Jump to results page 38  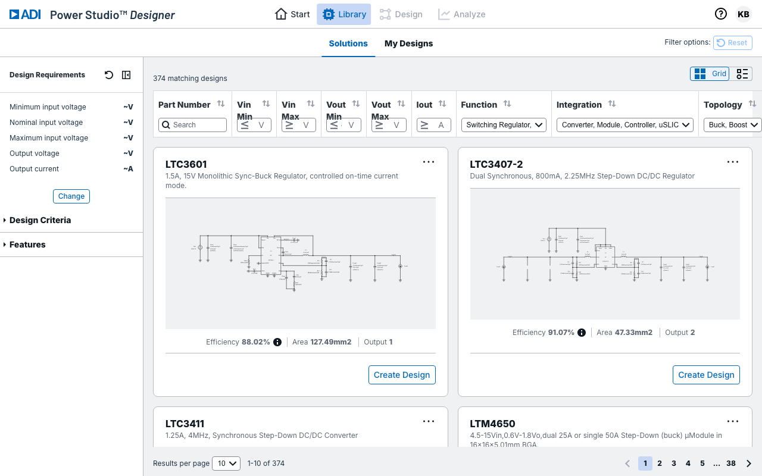click(x=731, y=464)
